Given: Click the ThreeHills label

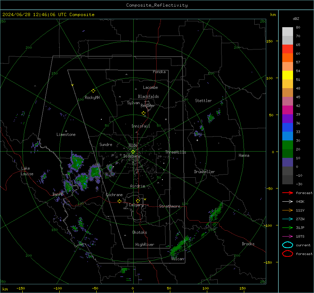Looking at the screenshot, I should point(175,152).
